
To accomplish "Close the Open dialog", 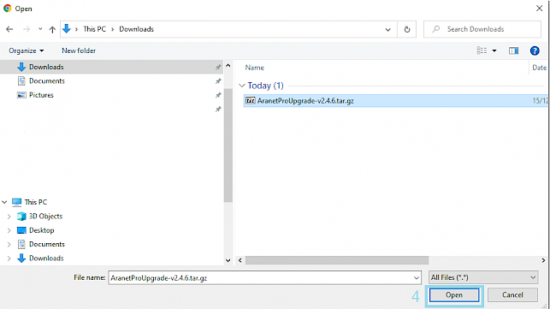I will coord(539,8).
